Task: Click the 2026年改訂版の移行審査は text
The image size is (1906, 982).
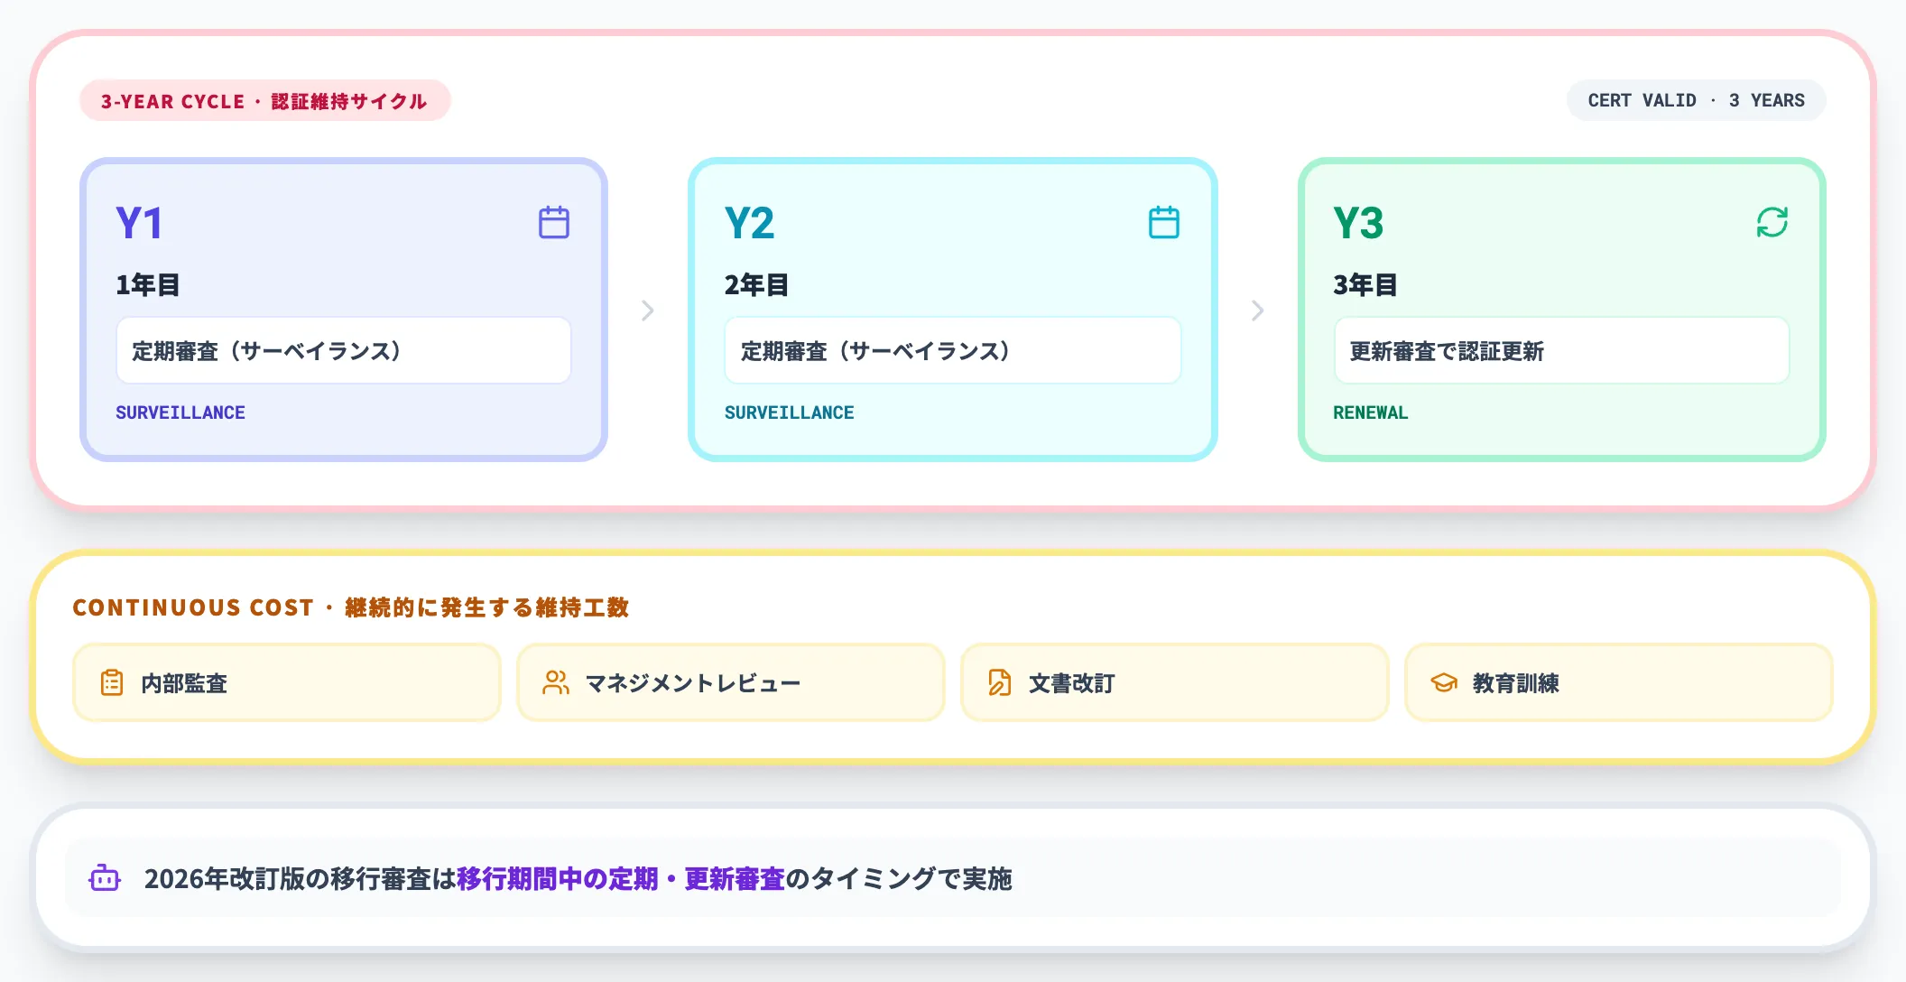Action: pos(301,878)
